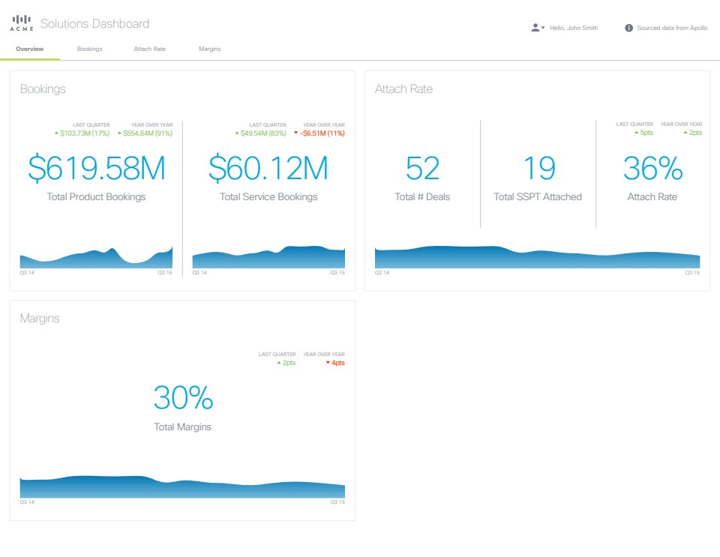Click the Total Margins trend area chart
Viewport: 720px width, 557px height.
182,487
